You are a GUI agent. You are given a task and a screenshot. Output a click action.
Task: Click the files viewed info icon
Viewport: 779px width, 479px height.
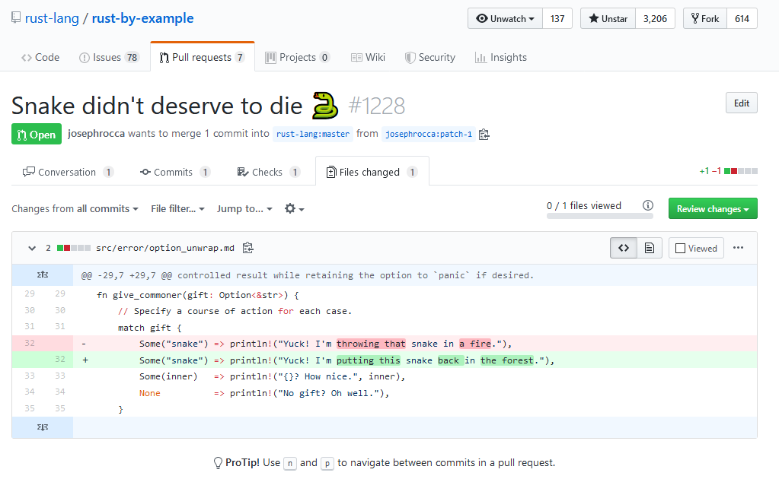(648, 205)
